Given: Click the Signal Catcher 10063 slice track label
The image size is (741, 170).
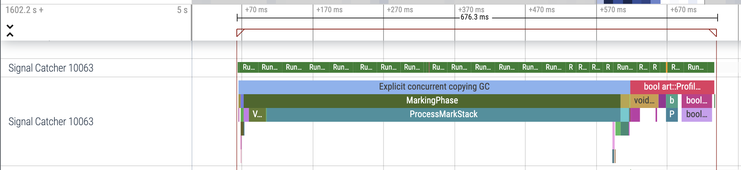Looking at the screenshot, I should (x=51, y=122).
